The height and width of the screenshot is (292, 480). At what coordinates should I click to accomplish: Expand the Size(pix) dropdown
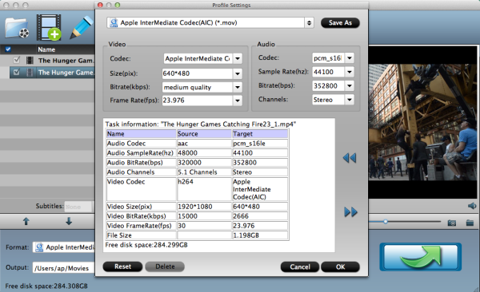pyautogui.click(x=238, y=73)
